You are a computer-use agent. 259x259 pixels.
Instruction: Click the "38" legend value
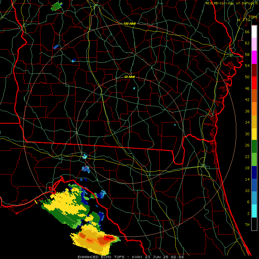pos(247,111)
